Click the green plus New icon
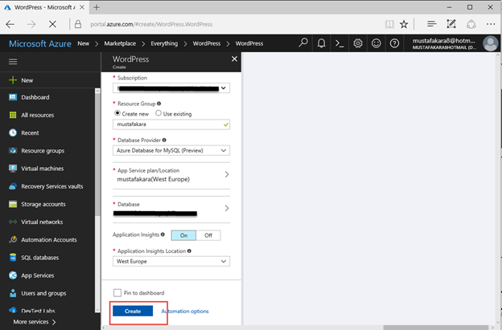 [13, 80]
